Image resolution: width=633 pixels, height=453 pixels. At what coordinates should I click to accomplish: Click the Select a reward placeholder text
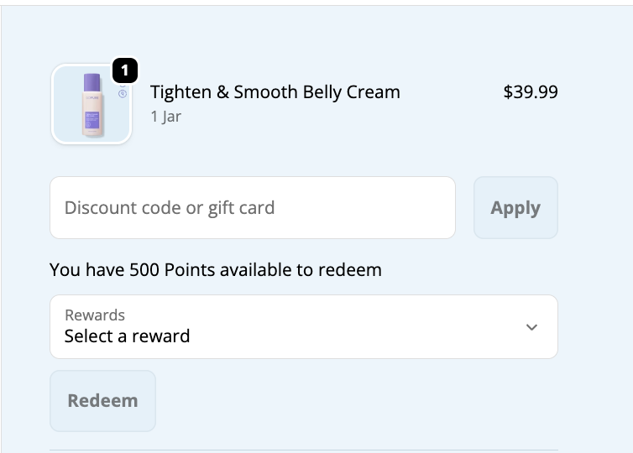127,336
